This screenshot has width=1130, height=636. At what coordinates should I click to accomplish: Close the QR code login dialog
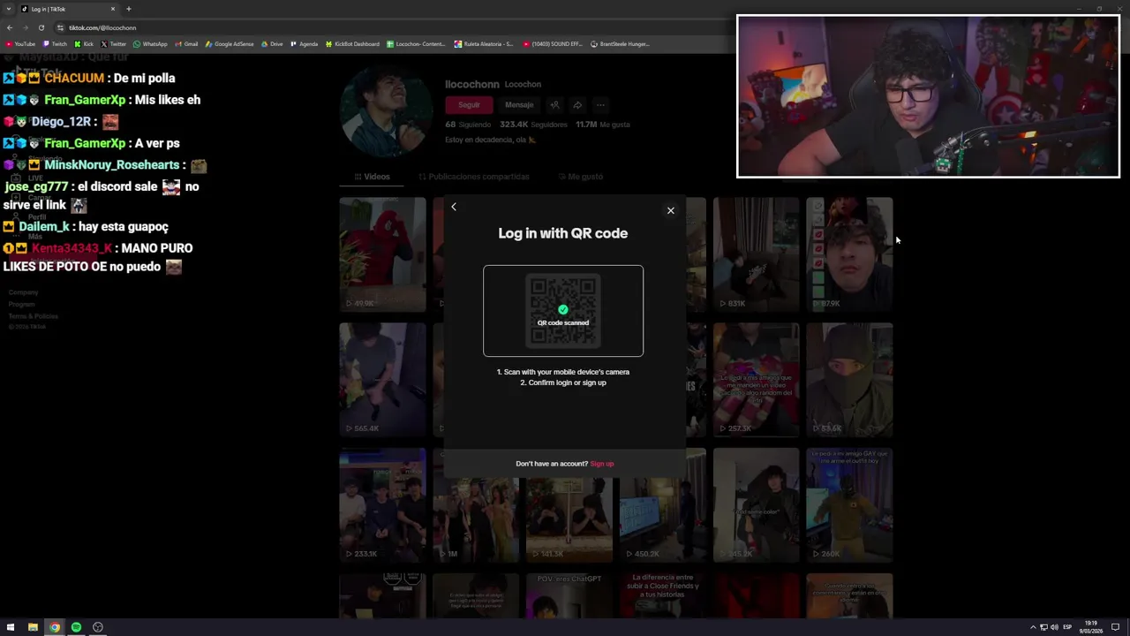(670, 210)
